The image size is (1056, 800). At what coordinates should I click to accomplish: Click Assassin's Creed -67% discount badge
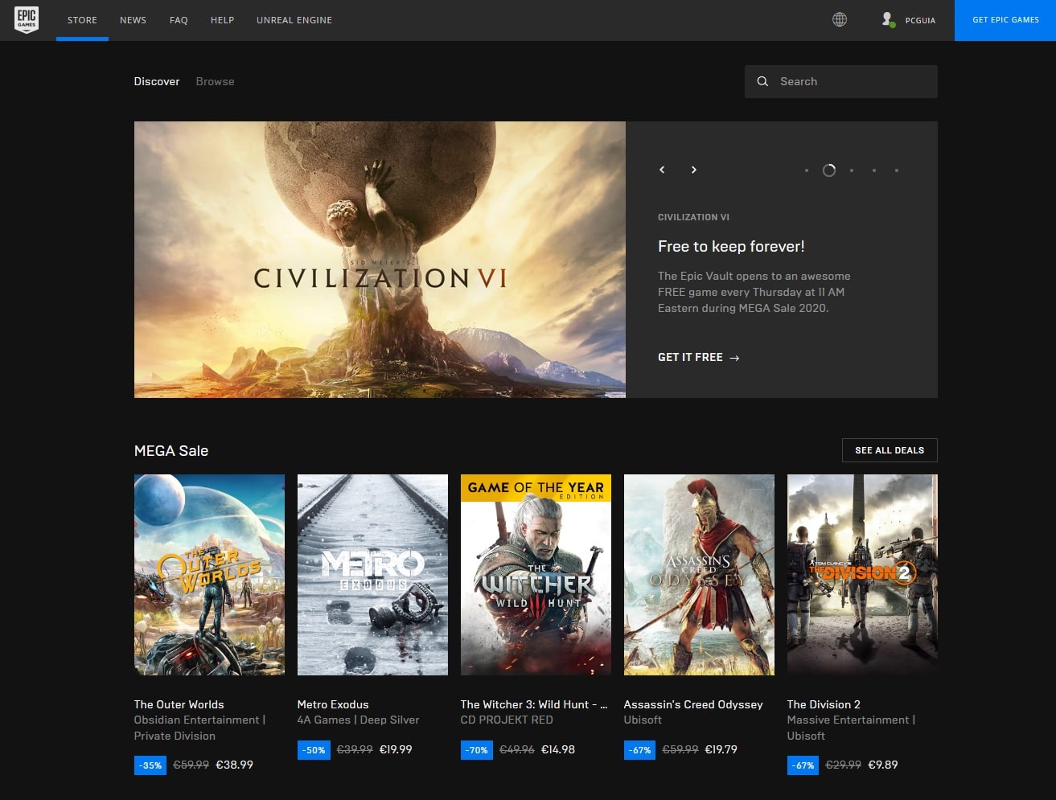pos(640,749)
